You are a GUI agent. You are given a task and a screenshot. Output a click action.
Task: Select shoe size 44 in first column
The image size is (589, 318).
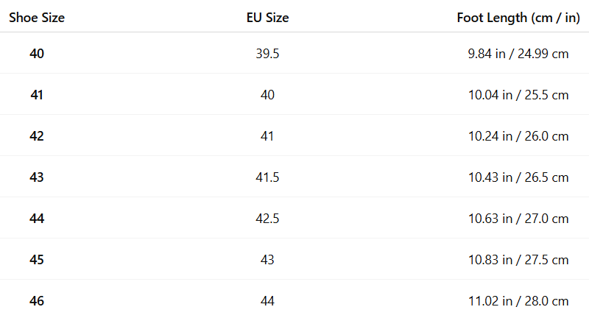click(x=37, y=219)
